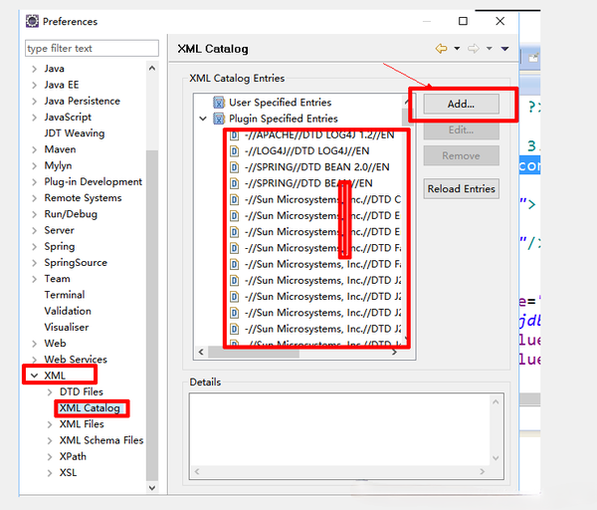Click the Add... button
The height and width of the screenshot is (510, 597).
(x=461, y=104)
